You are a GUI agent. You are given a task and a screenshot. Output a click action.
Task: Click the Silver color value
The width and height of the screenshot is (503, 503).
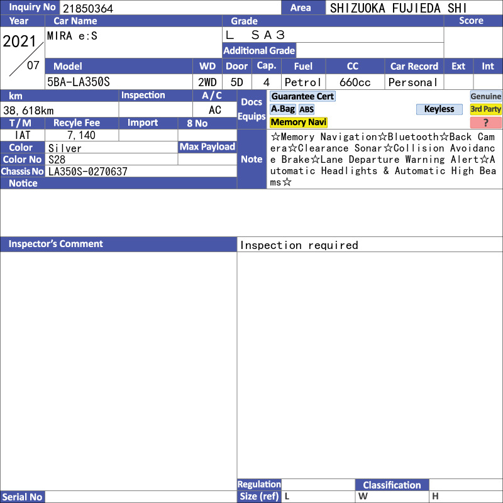(x=65, y=148)
